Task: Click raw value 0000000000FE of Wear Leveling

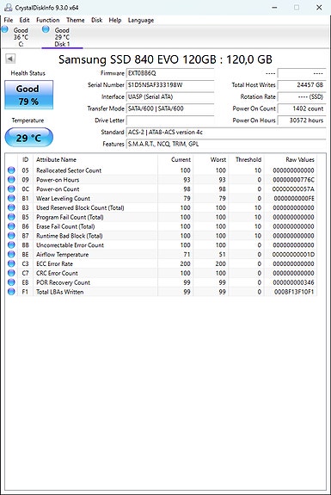Action: (x=294, y=199)
